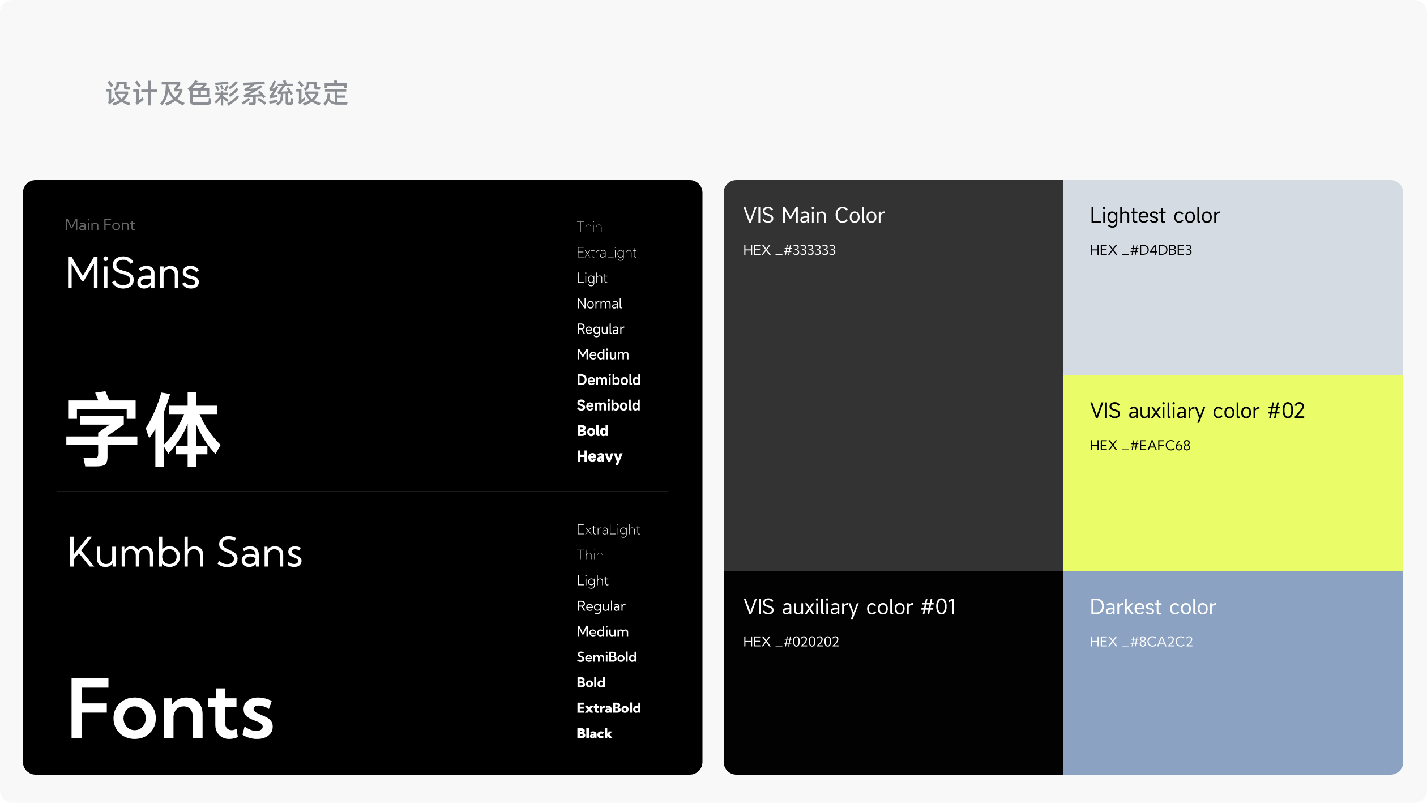Click the MiSans Heavy weight label
The width and height of the screenshot is (1427, 803).
[599, 456]
